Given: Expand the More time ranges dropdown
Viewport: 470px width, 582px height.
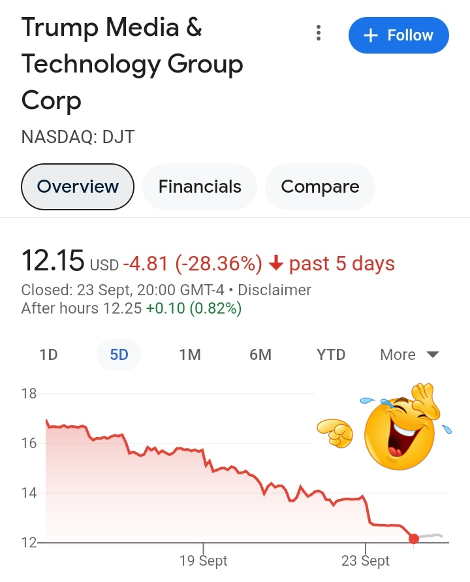Looking at the screenshot, I should point(409,355).
